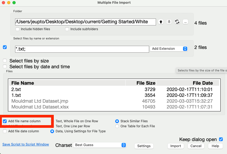227x154 pixels.
Task: Click the down folder arrow icon
Action: (x=169, y=22)
